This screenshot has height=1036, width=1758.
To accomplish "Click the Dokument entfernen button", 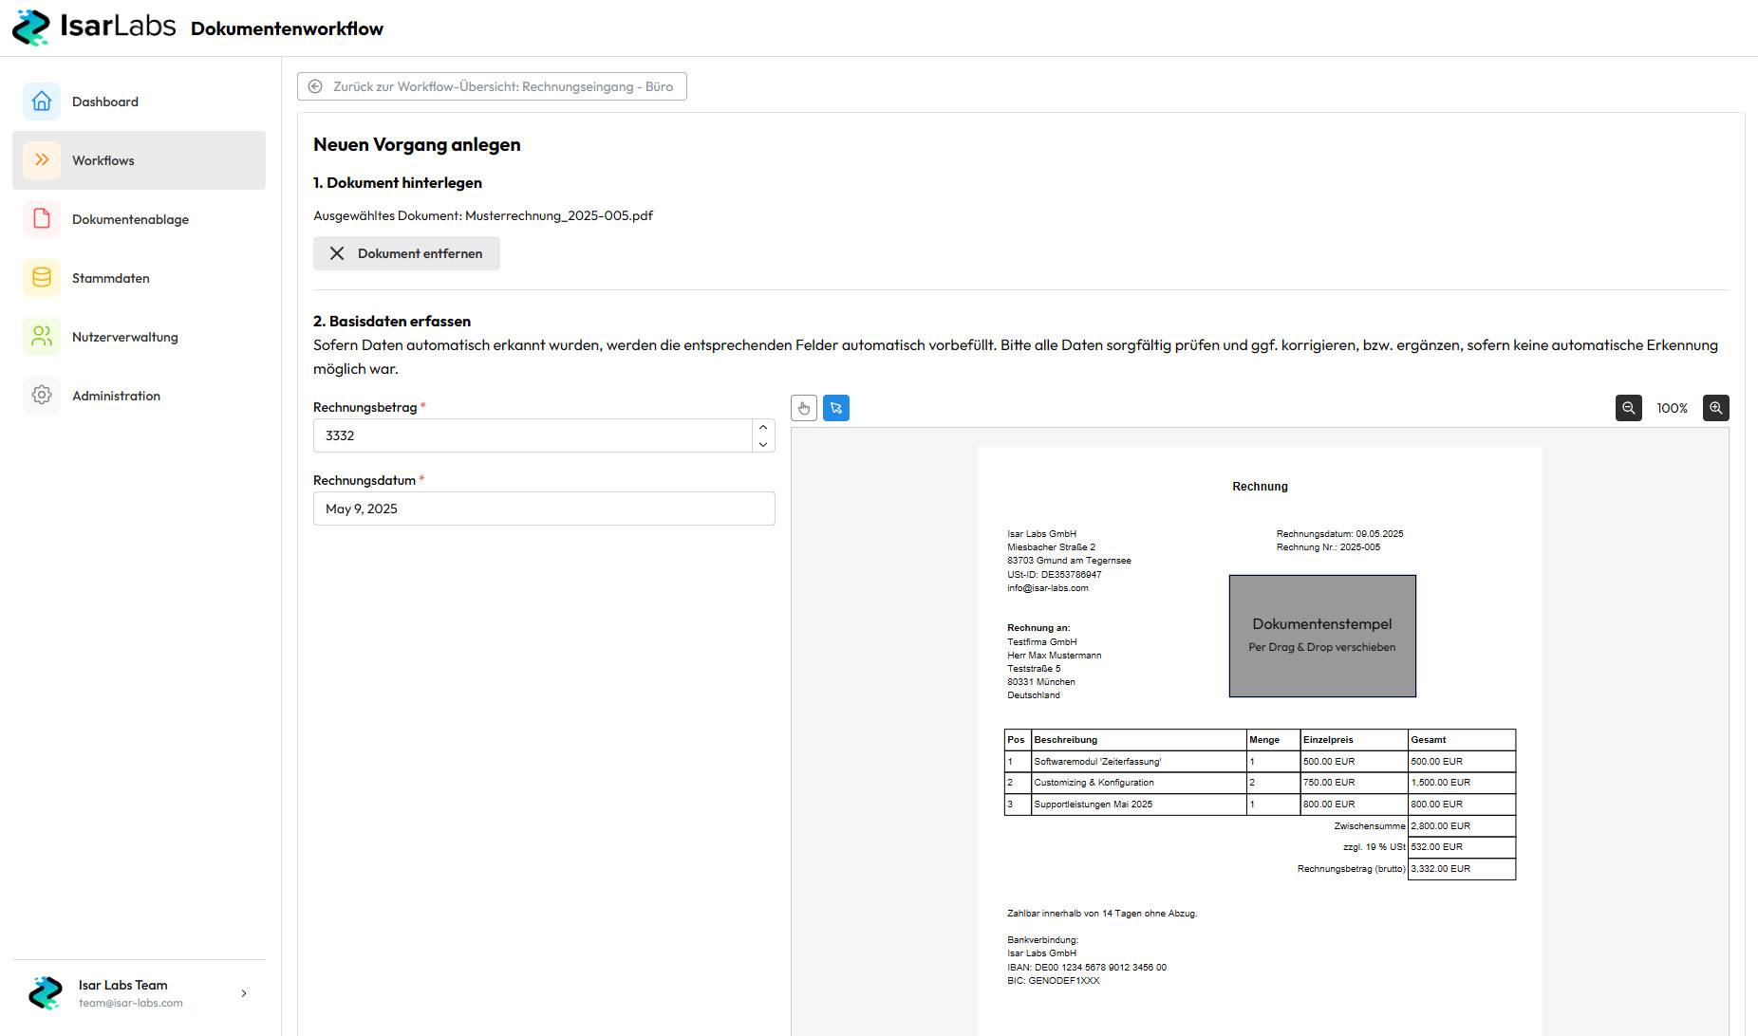I will coord(405,253).
